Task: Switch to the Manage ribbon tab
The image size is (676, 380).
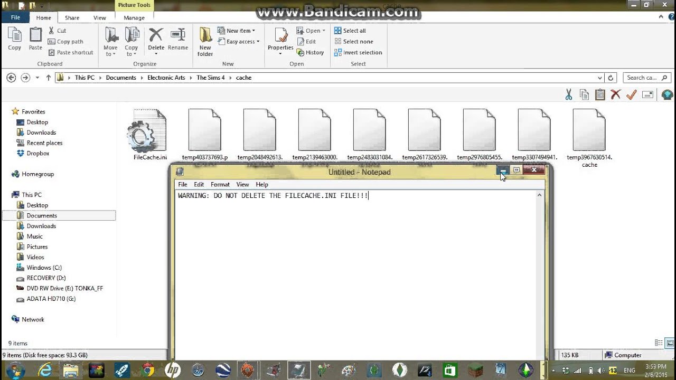Action: [134, 17]
